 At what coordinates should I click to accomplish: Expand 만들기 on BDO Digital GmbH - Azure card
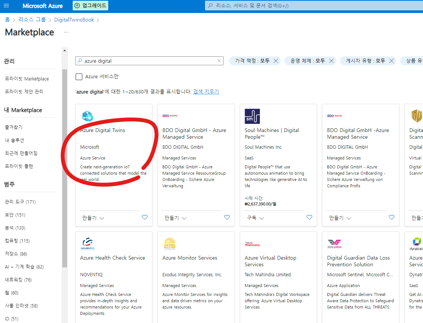tap(176, 218)
